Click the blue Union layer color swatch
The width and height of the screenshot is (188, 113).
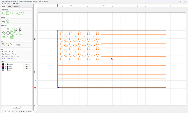pyautogui.click(x=3, y=68)
